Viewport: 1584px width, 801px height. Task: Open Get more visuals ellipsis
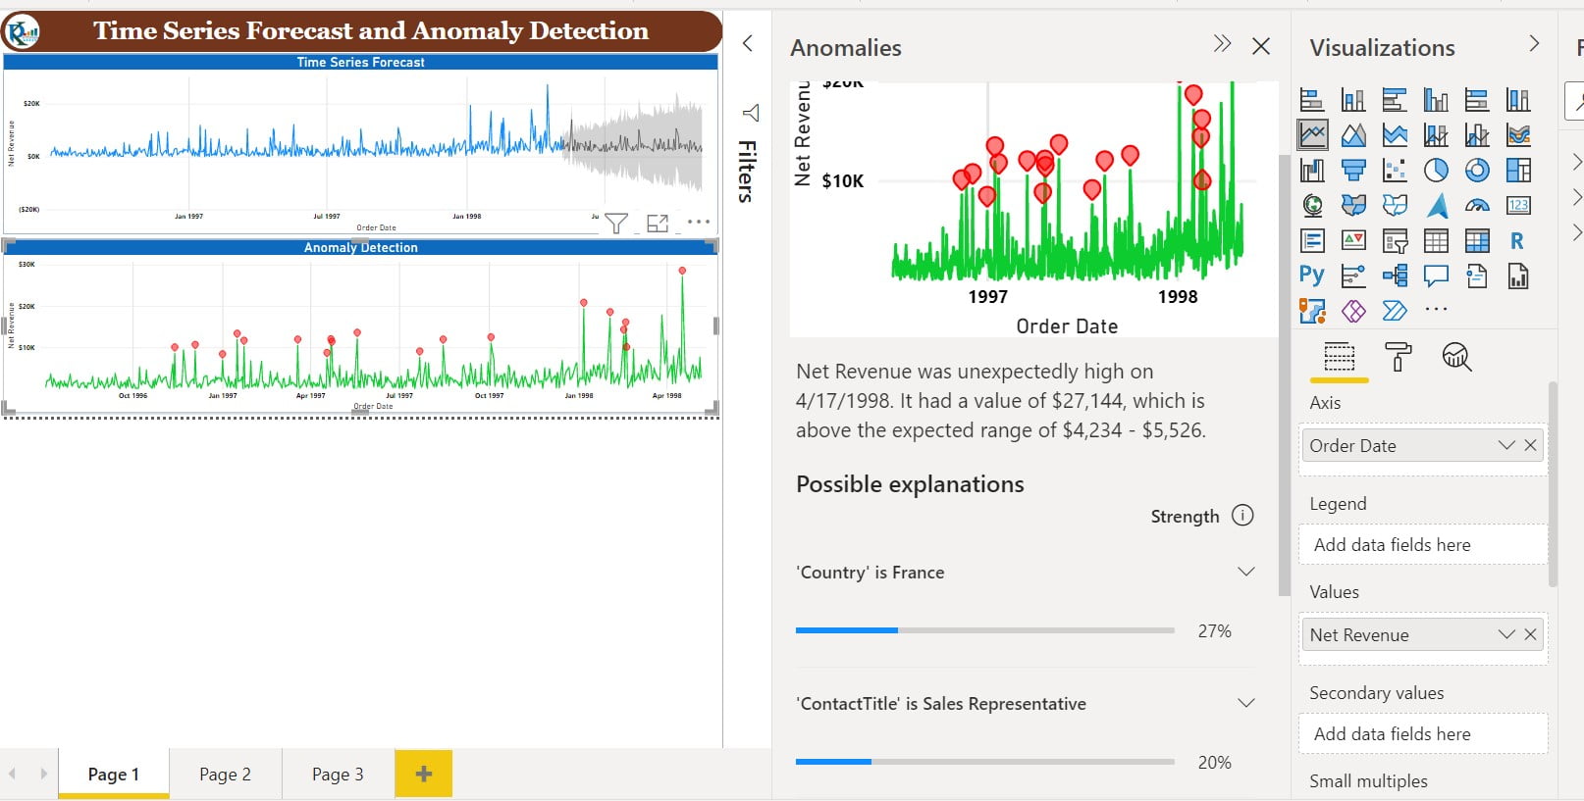(x=1436, y=310)
